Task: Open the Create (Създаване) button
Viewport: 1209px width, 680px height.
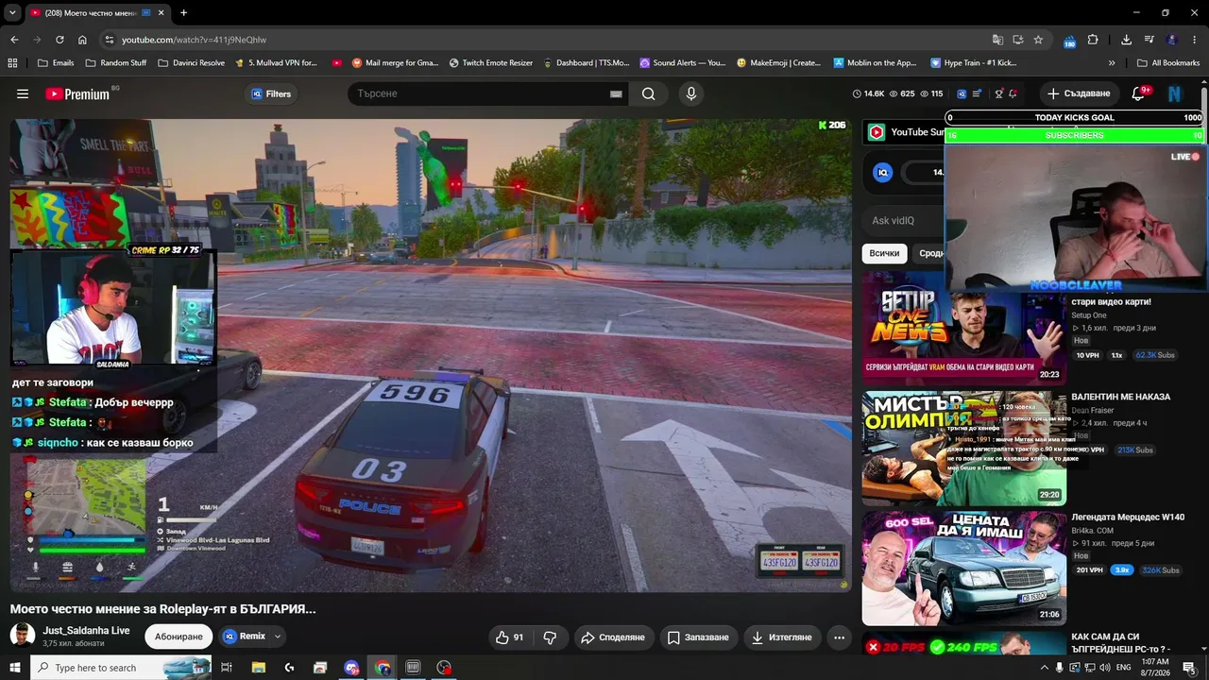Action: click(1079, 93)
